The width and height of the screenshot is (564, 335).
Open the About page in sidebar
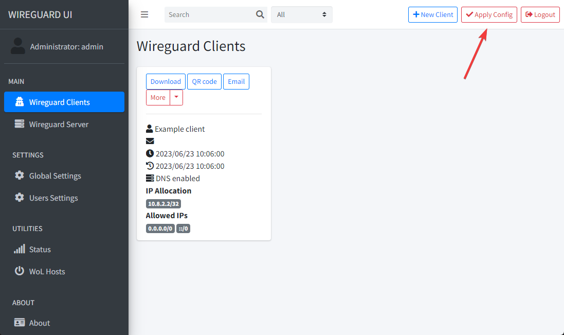coord(64,323)
